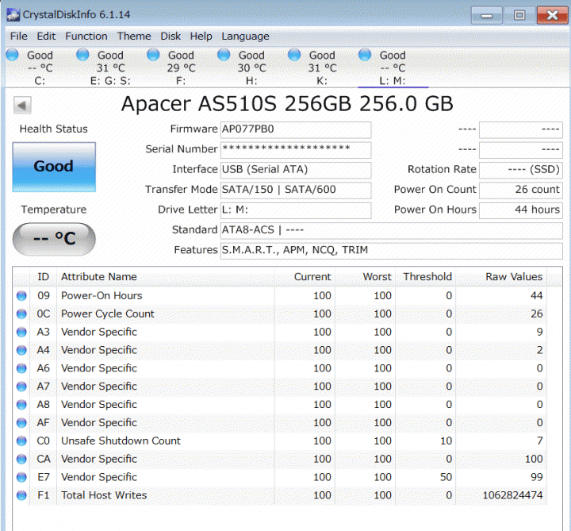The height and width of the screenshot is (531, 571).
Task: Click the Power On Hours field 44 hours
Action: coord(521,210)
